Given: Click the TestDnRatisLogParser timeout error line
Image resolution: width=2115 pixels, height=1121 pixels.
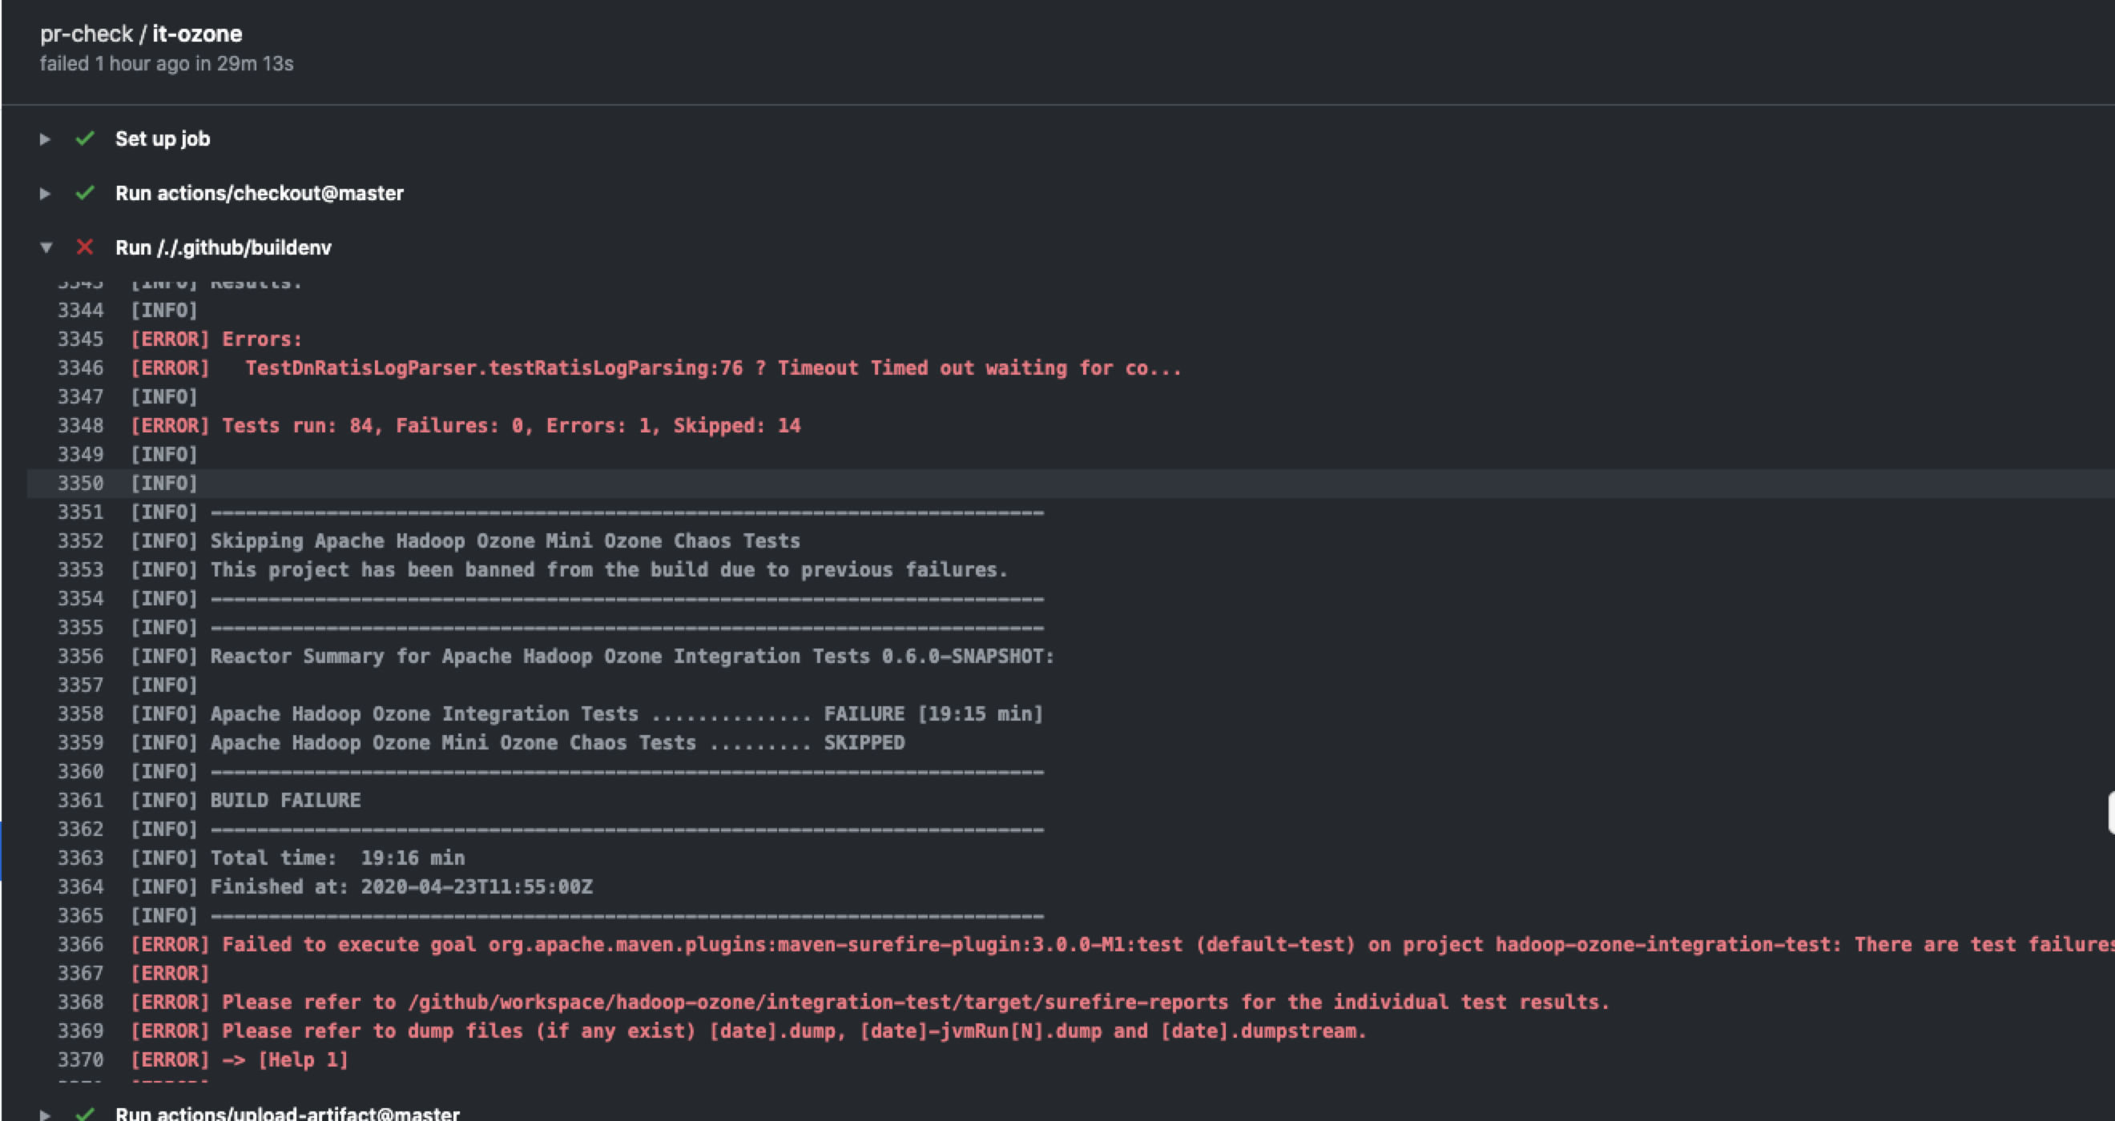Looking at the screenshot, I should pos(713,368).
